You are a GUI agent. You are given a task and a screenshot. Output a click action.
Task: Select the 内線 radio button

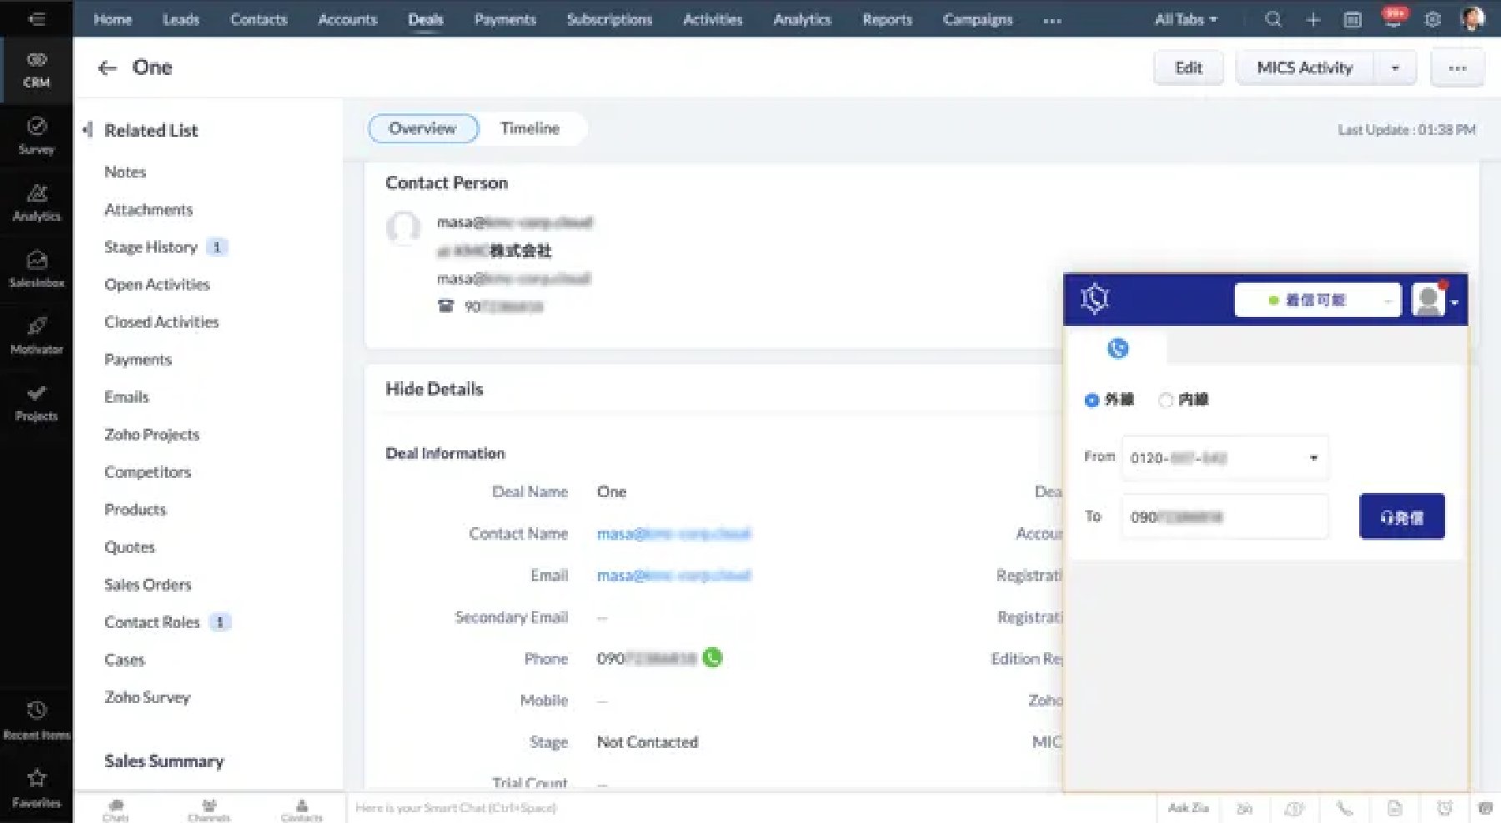(1166, 400)
